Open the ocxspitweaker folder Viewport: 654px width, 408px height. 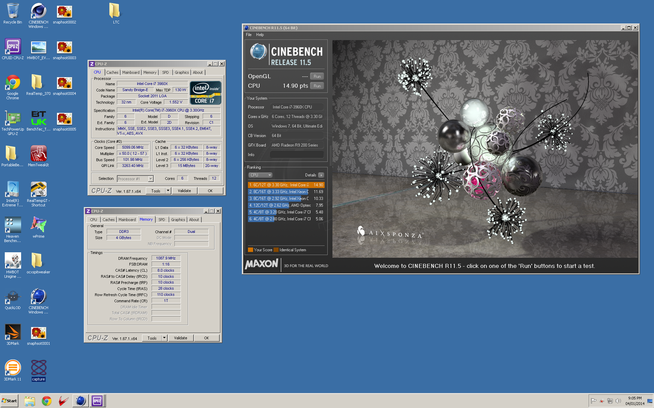[38, 263]
